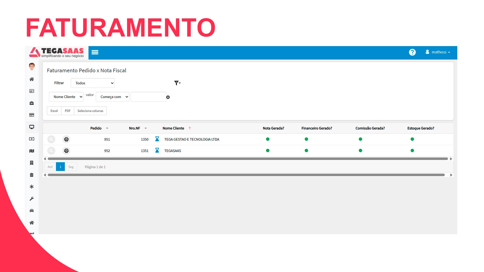Click 'Comissão Gerada?' column header
This screenshot has width=484, height=272.
[370, 128]
